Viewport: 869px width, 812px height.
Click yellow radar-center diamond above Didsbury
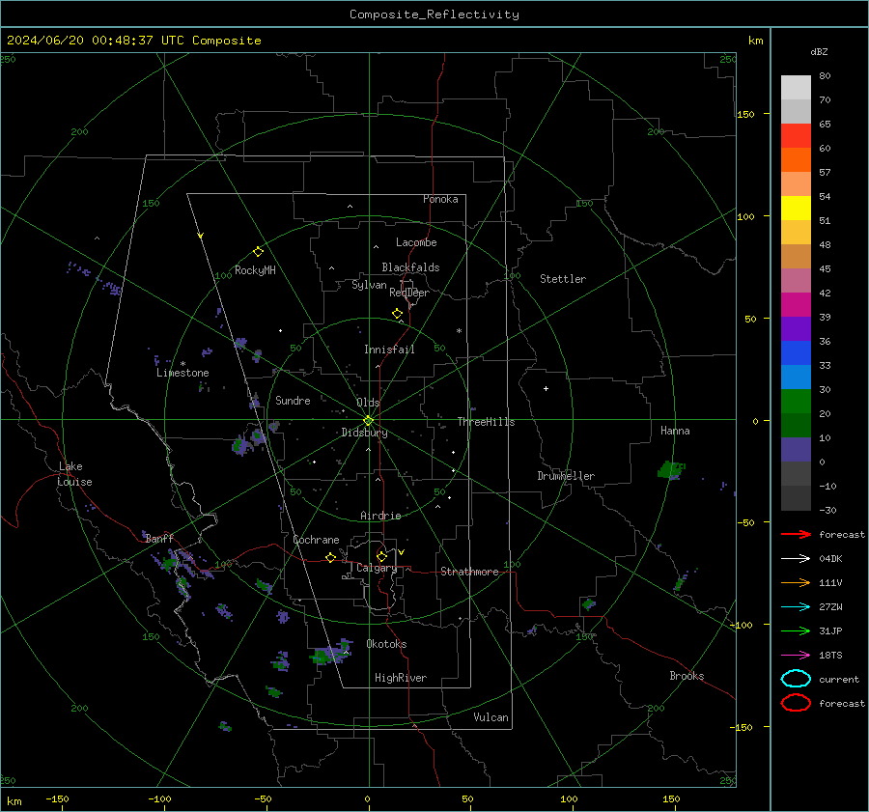(369, 421)
